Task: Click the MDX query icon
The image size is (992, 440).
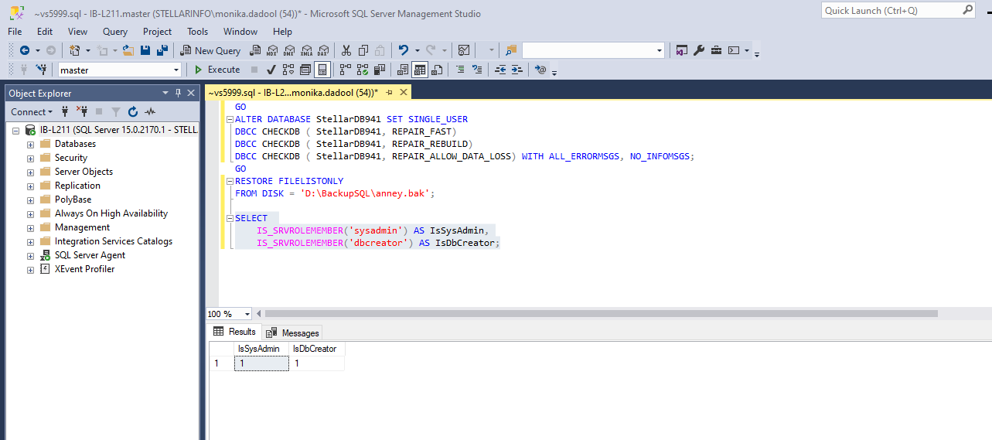Action: [x=271, y=50]
